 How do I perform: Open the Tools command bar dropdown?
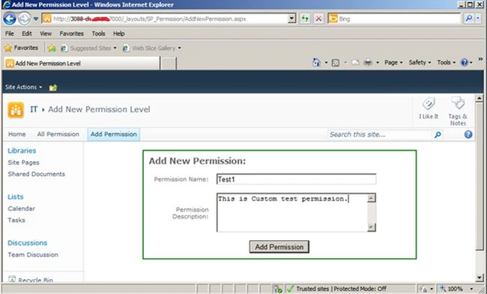(447, 63)
